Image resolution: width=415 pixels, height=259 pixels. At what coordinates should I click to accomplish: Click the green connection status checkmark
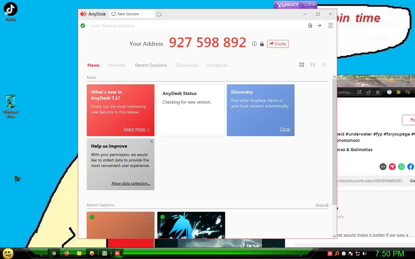[83, 26]
